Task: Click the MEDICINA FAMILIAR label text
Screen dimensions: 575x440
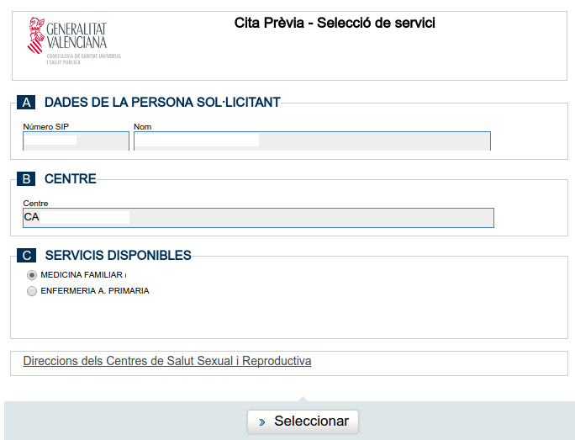Action: [x=82, y=275]
